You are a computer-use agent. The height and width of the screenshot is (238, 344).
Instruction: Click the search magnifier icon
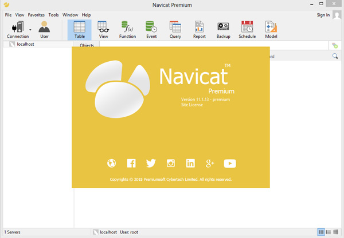pyautogui.click(x=335, y=56)
